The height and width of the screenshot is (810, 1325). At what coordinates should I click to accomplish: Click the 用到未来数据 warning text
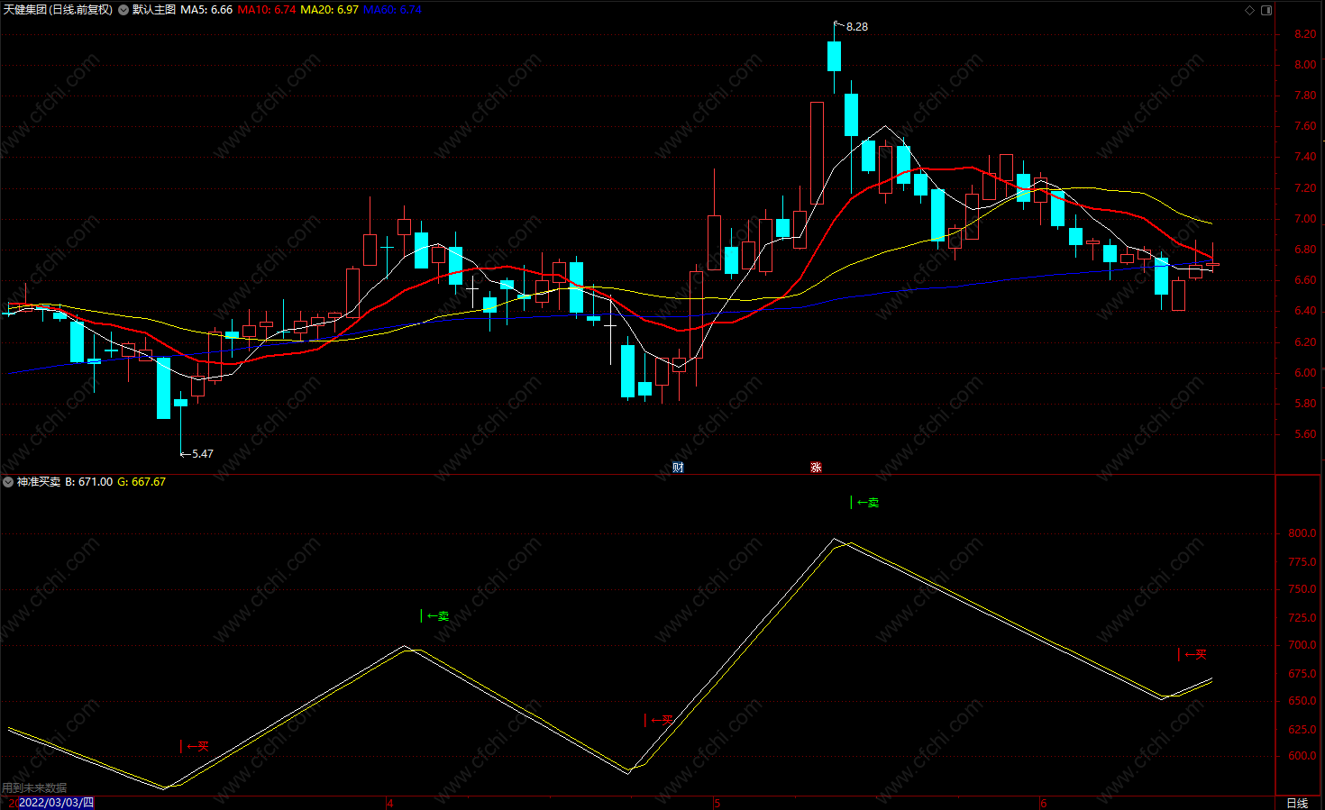pos(34,788)
